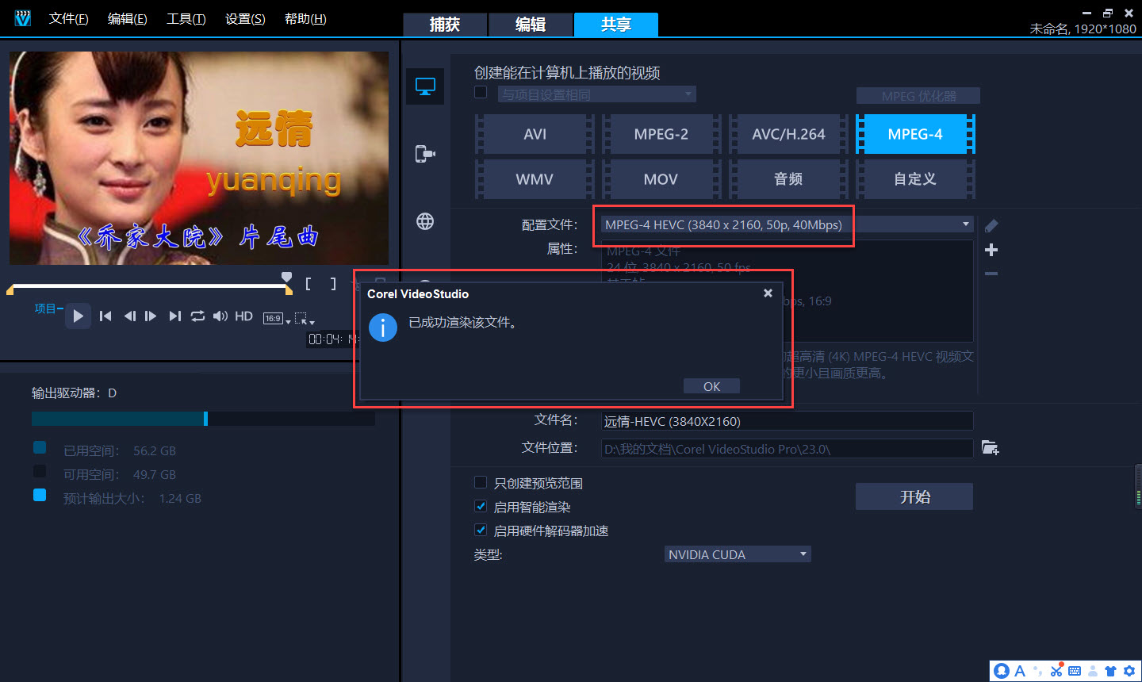Open the IME soft keyboard icon

1075,671
